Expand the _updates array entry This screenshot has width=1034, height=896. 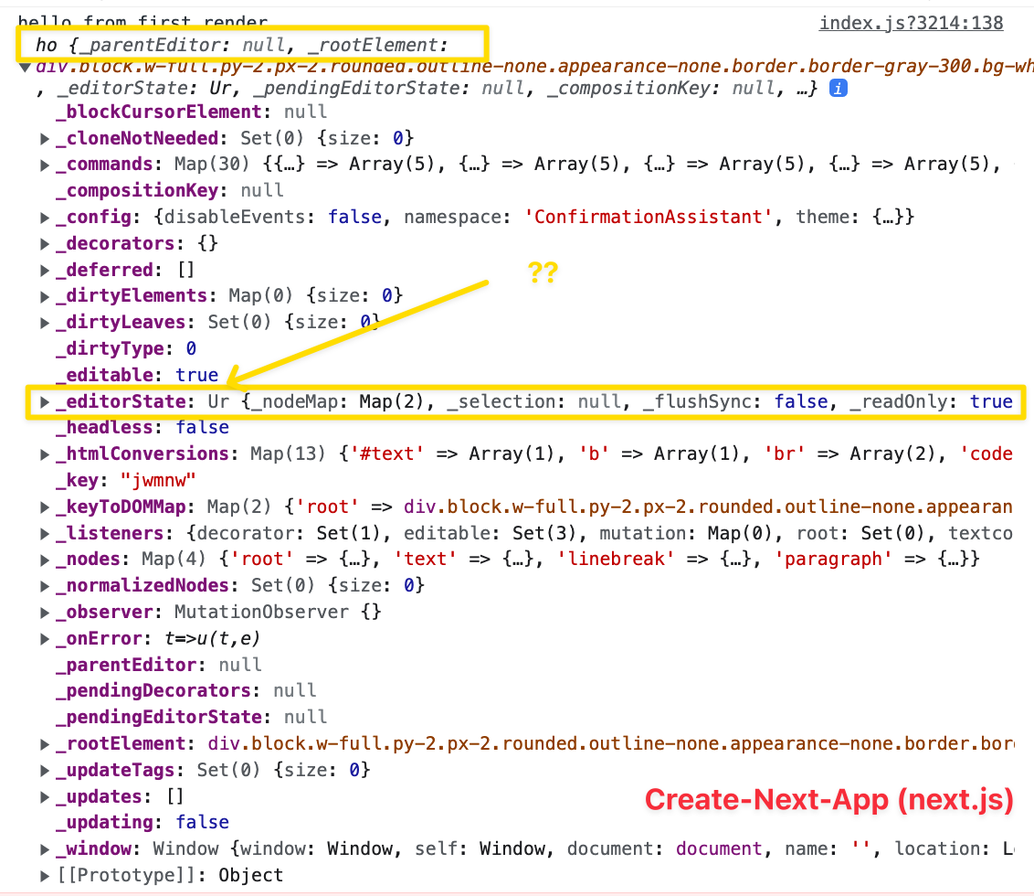(44, 797)
